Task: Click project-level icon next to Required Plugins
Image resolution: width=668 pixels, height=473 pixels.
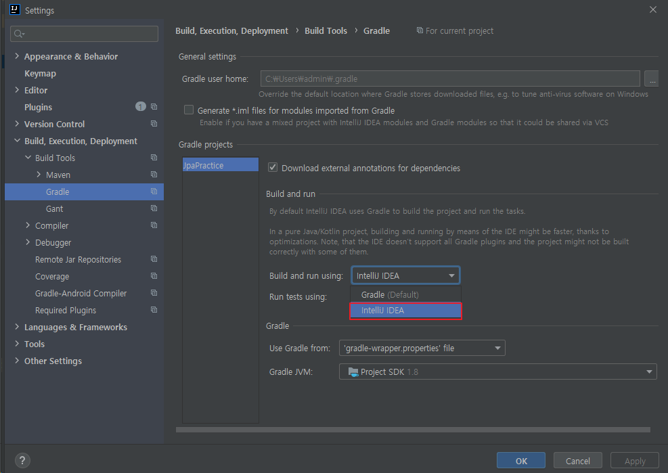Action: pos(154,310)
